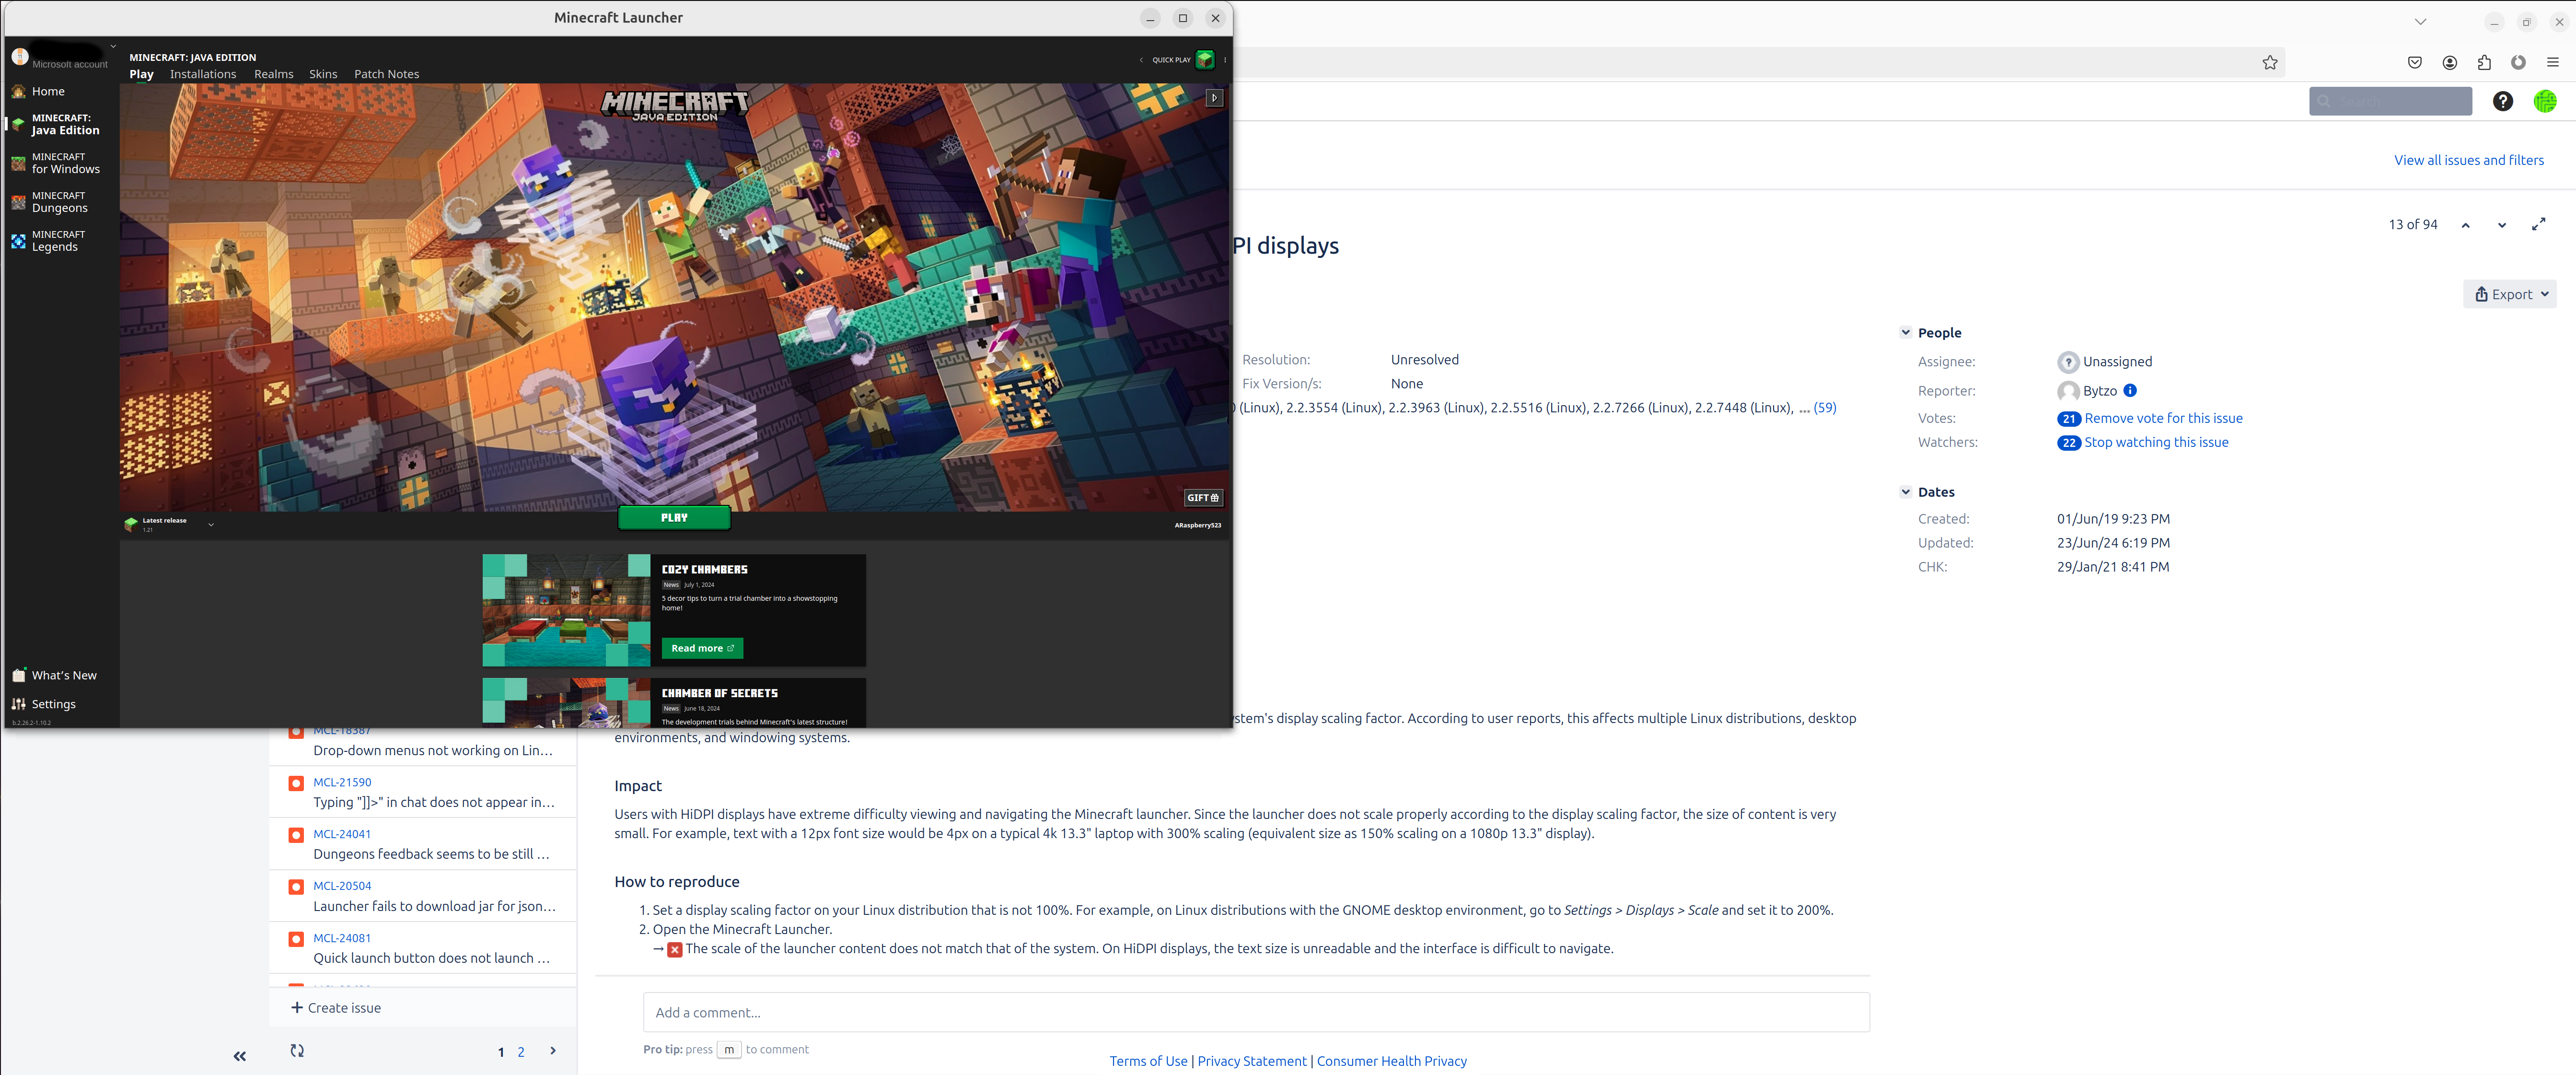Select Minecraft Legends in the sidebar
The image size is (2576, 1075).
pyautogui.click(x=58, y=241)
